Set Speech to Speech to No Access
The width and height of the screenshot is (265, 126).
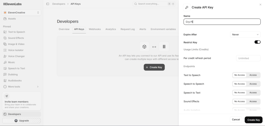click(x=239, y=84)
